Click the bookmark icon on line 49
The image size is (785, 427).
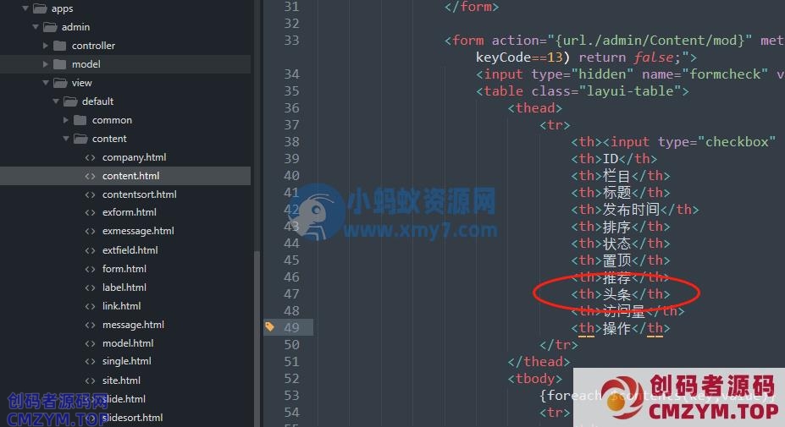coord(270,326)
